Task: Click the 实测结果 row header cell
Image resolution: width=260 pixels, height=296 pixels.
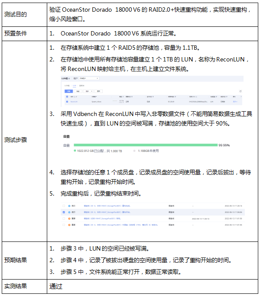Action: pyautogui.click(x=24, y=286)
